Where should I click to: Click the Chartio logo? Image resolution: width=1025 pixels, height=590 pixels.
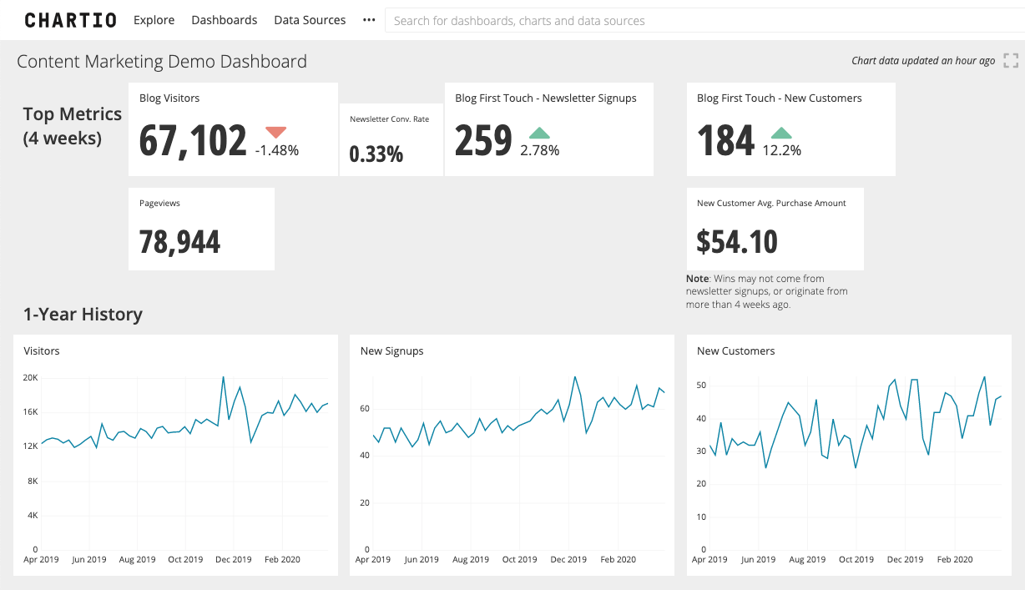coord(70,19)
